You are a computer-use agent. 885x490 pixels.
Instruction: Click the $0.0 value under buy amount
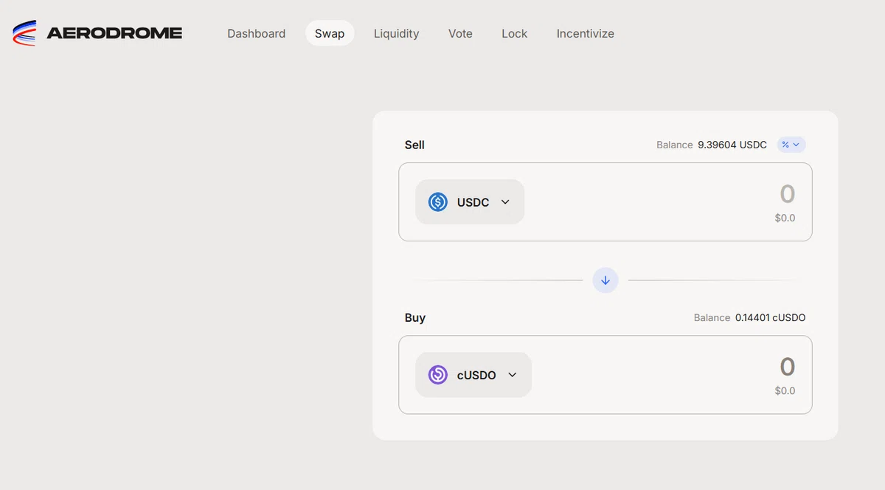(x=785, y=390)
